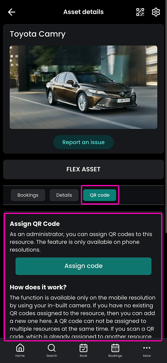Tap the Asset details page title

83,12
